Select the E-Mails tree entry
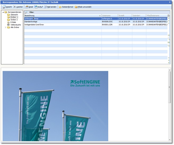The image size is (174, 145). (x=13, y=22)
